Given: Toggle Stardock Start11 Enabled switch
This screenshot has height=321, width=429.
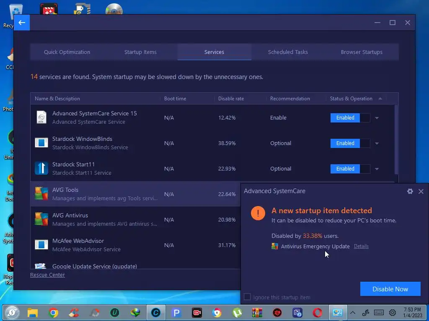Looking at the screenshot, I should pyautogui.click(x=350, y=169).
